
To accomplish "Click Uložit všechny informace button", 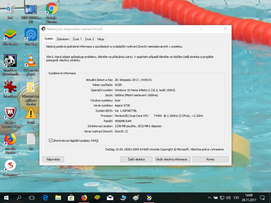I will (x=173, y=159).
